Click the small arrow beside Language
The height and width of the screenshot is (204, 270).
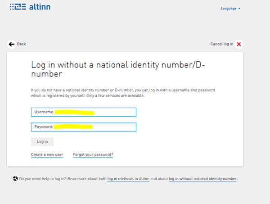click(x=239, y=9)
